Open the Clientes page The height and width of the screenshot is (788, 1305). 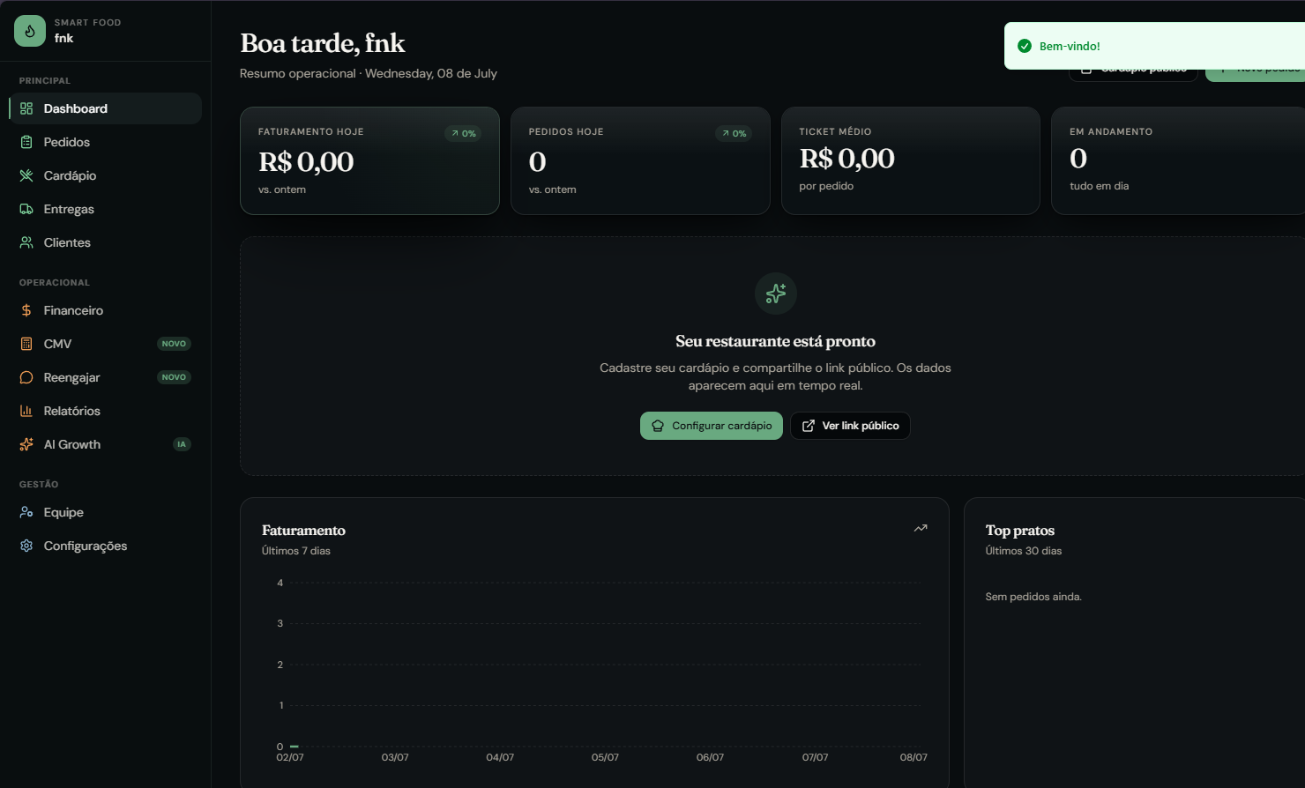point(105,242)
